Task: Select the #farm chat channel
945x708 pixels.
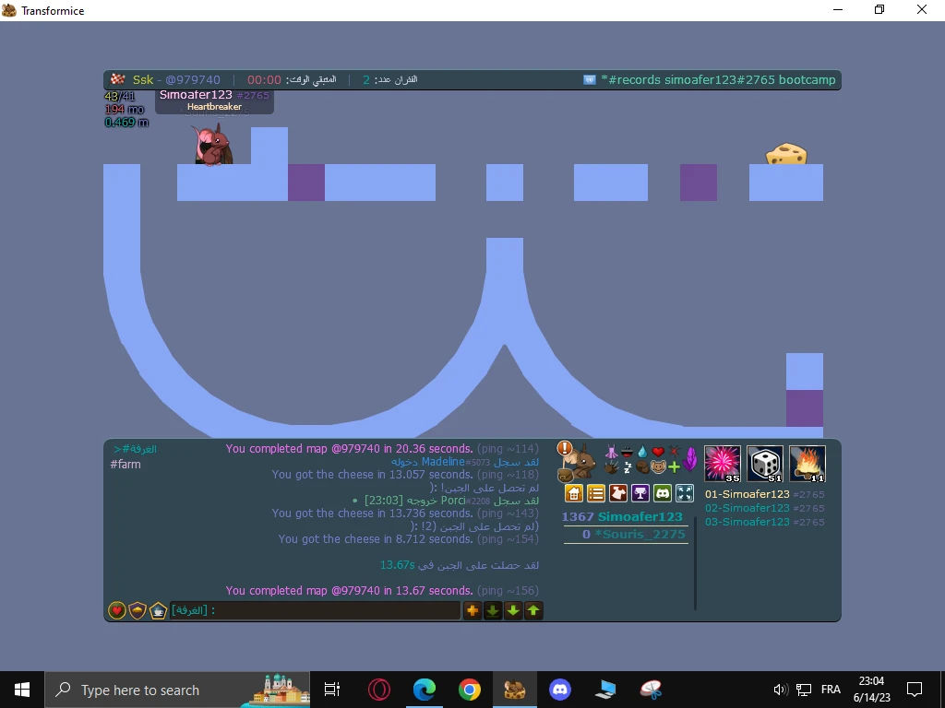Action: pos(126,465)
